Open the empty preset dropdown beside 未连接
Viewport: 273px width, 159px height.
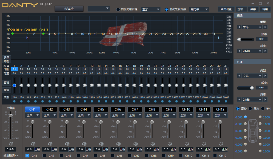pos(99,9)
